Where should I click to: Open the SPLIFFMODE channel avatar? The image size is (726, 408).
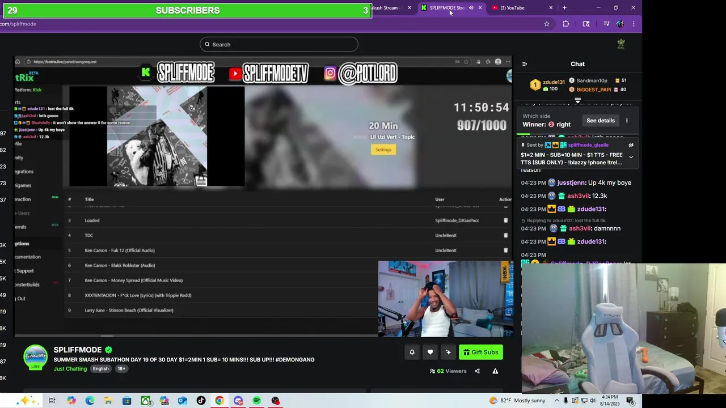pyautogui.click(x=35, y=358)
